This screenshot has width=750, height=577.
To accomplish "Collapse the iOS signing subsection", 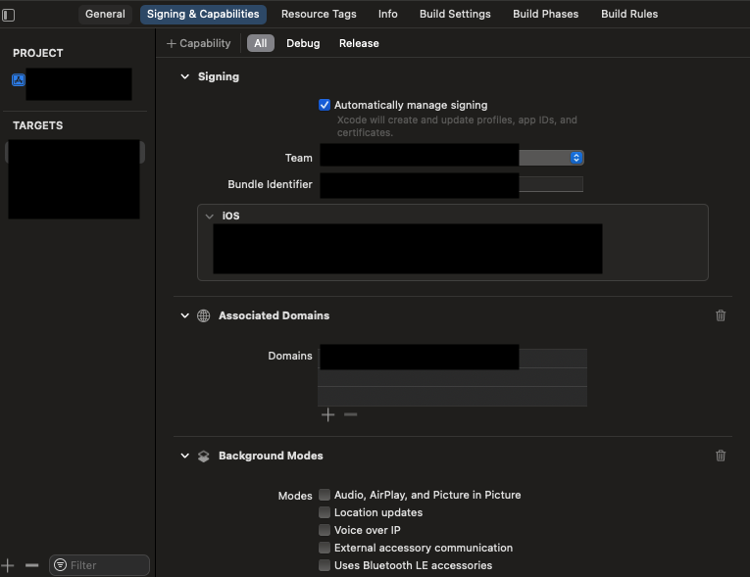I will pos(209,216).
